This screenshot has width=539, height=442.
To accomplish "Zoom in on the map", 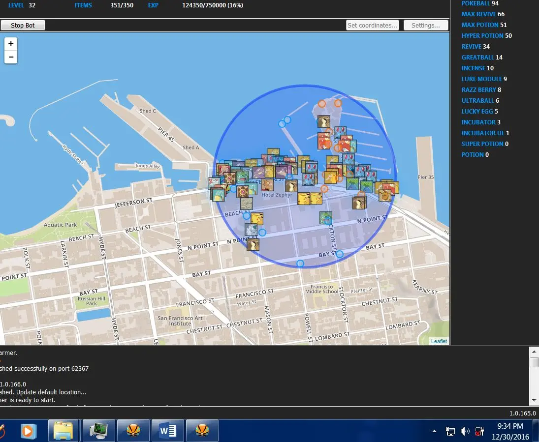I will 10,44.
